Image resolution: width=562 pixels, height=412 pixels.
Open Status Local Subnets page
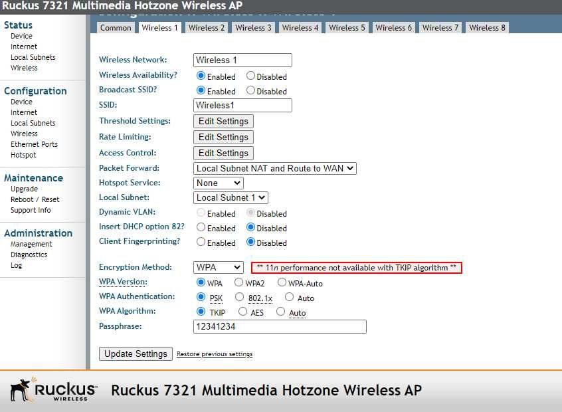pyautogui.click(x=33, y=57)
